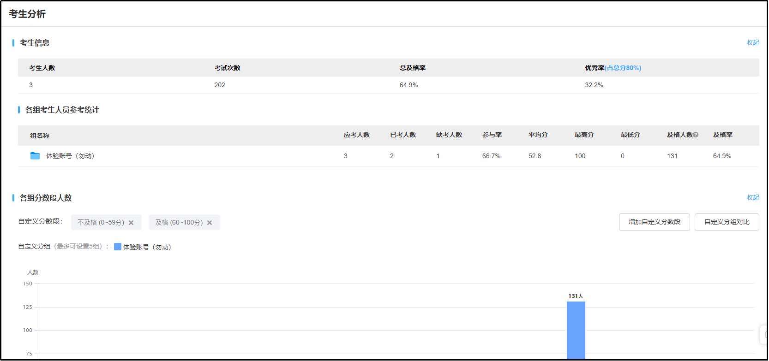
Task: Click the help icon next to 及格人数
Action: [696, 135]
